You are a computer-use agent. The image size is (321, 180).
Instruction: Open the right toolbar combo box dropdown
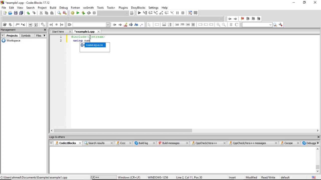click(x=270, y=24)
